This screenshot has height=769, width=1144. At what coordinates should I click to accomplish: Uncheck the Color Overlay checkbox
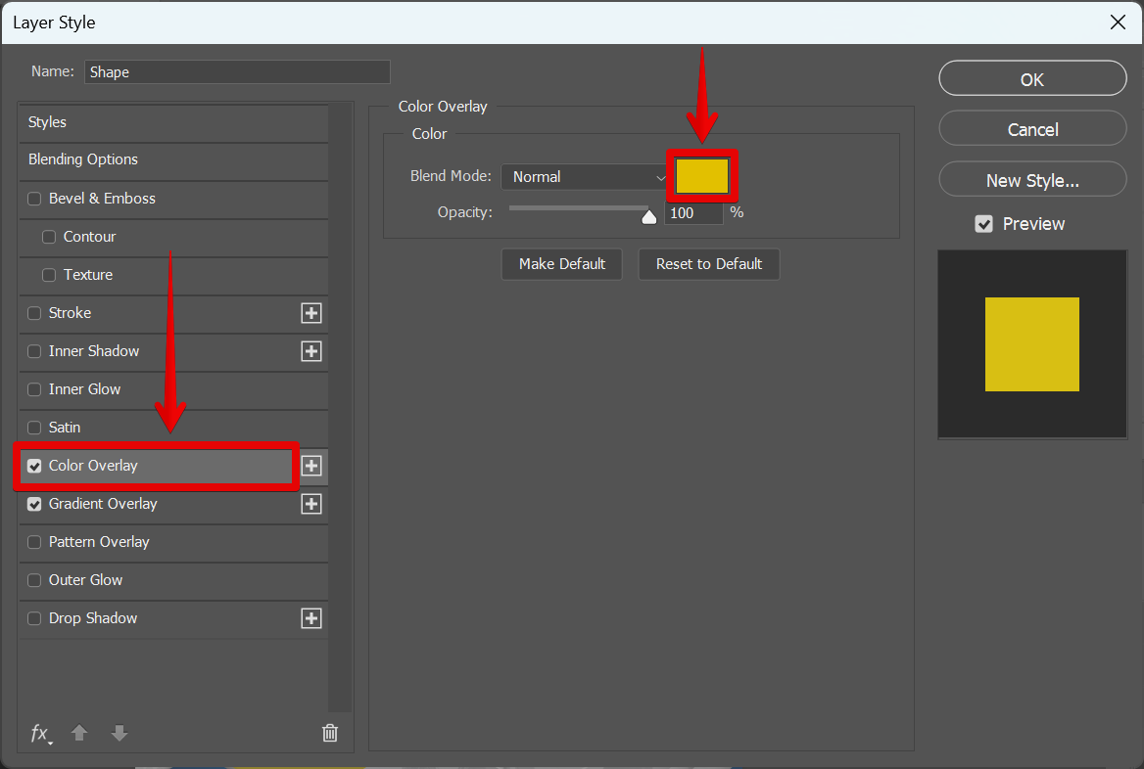[34, 466]
